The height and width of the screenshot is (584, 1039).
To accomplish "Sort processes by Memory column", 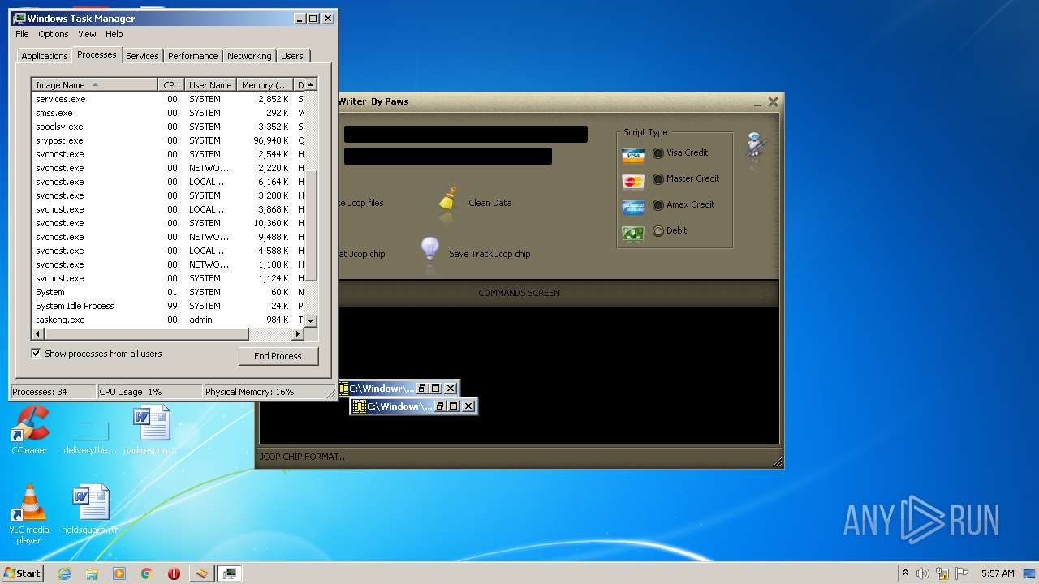I will (x=265, y=85).
